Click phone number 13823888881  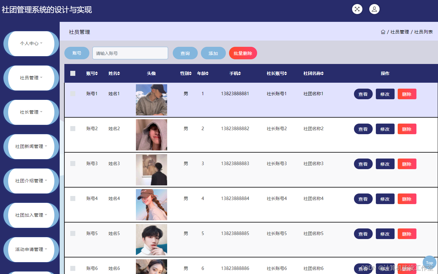tap(235, 94)
